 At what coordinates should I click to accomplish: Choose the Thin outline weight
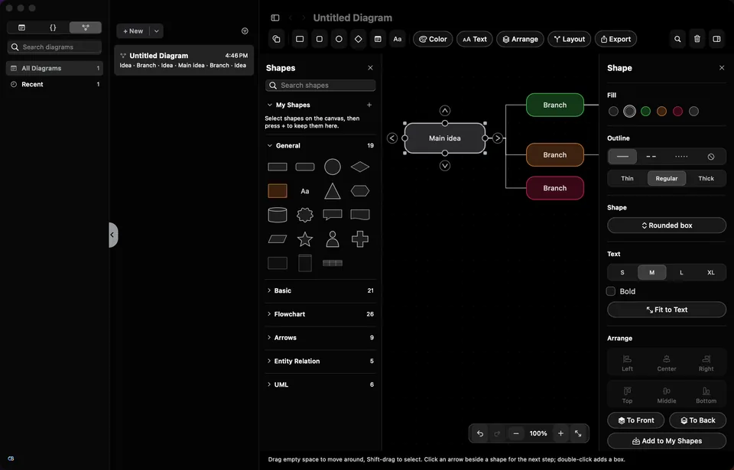click(x=627, y=178)
